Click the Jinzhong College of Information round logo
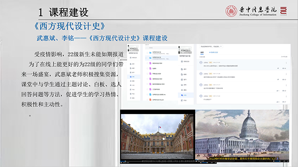The width and height of the screenshot is (298, 167). [x=231, y=11]
